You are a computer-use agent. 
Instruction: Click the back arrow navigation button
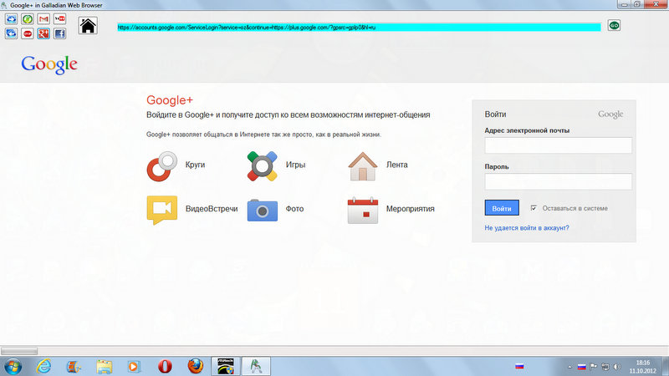click(x=11, y=33)
